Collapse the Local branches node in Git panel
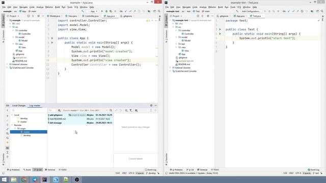The width and height of the screenshot is (326, 183). click(x=12, y=115)
